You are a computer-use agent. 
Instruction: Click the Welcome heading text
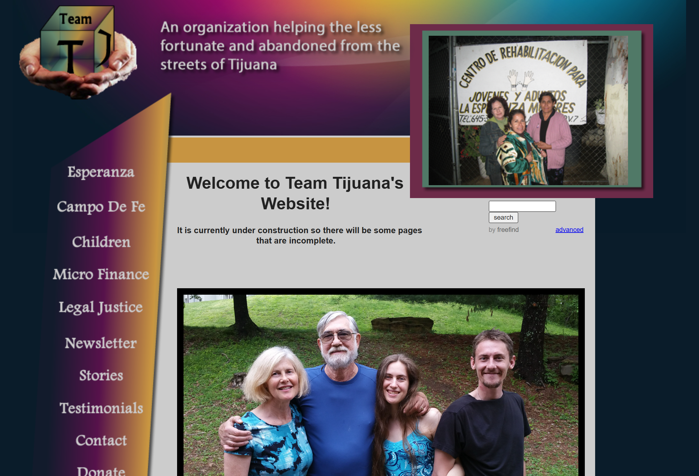pos(296,193)
